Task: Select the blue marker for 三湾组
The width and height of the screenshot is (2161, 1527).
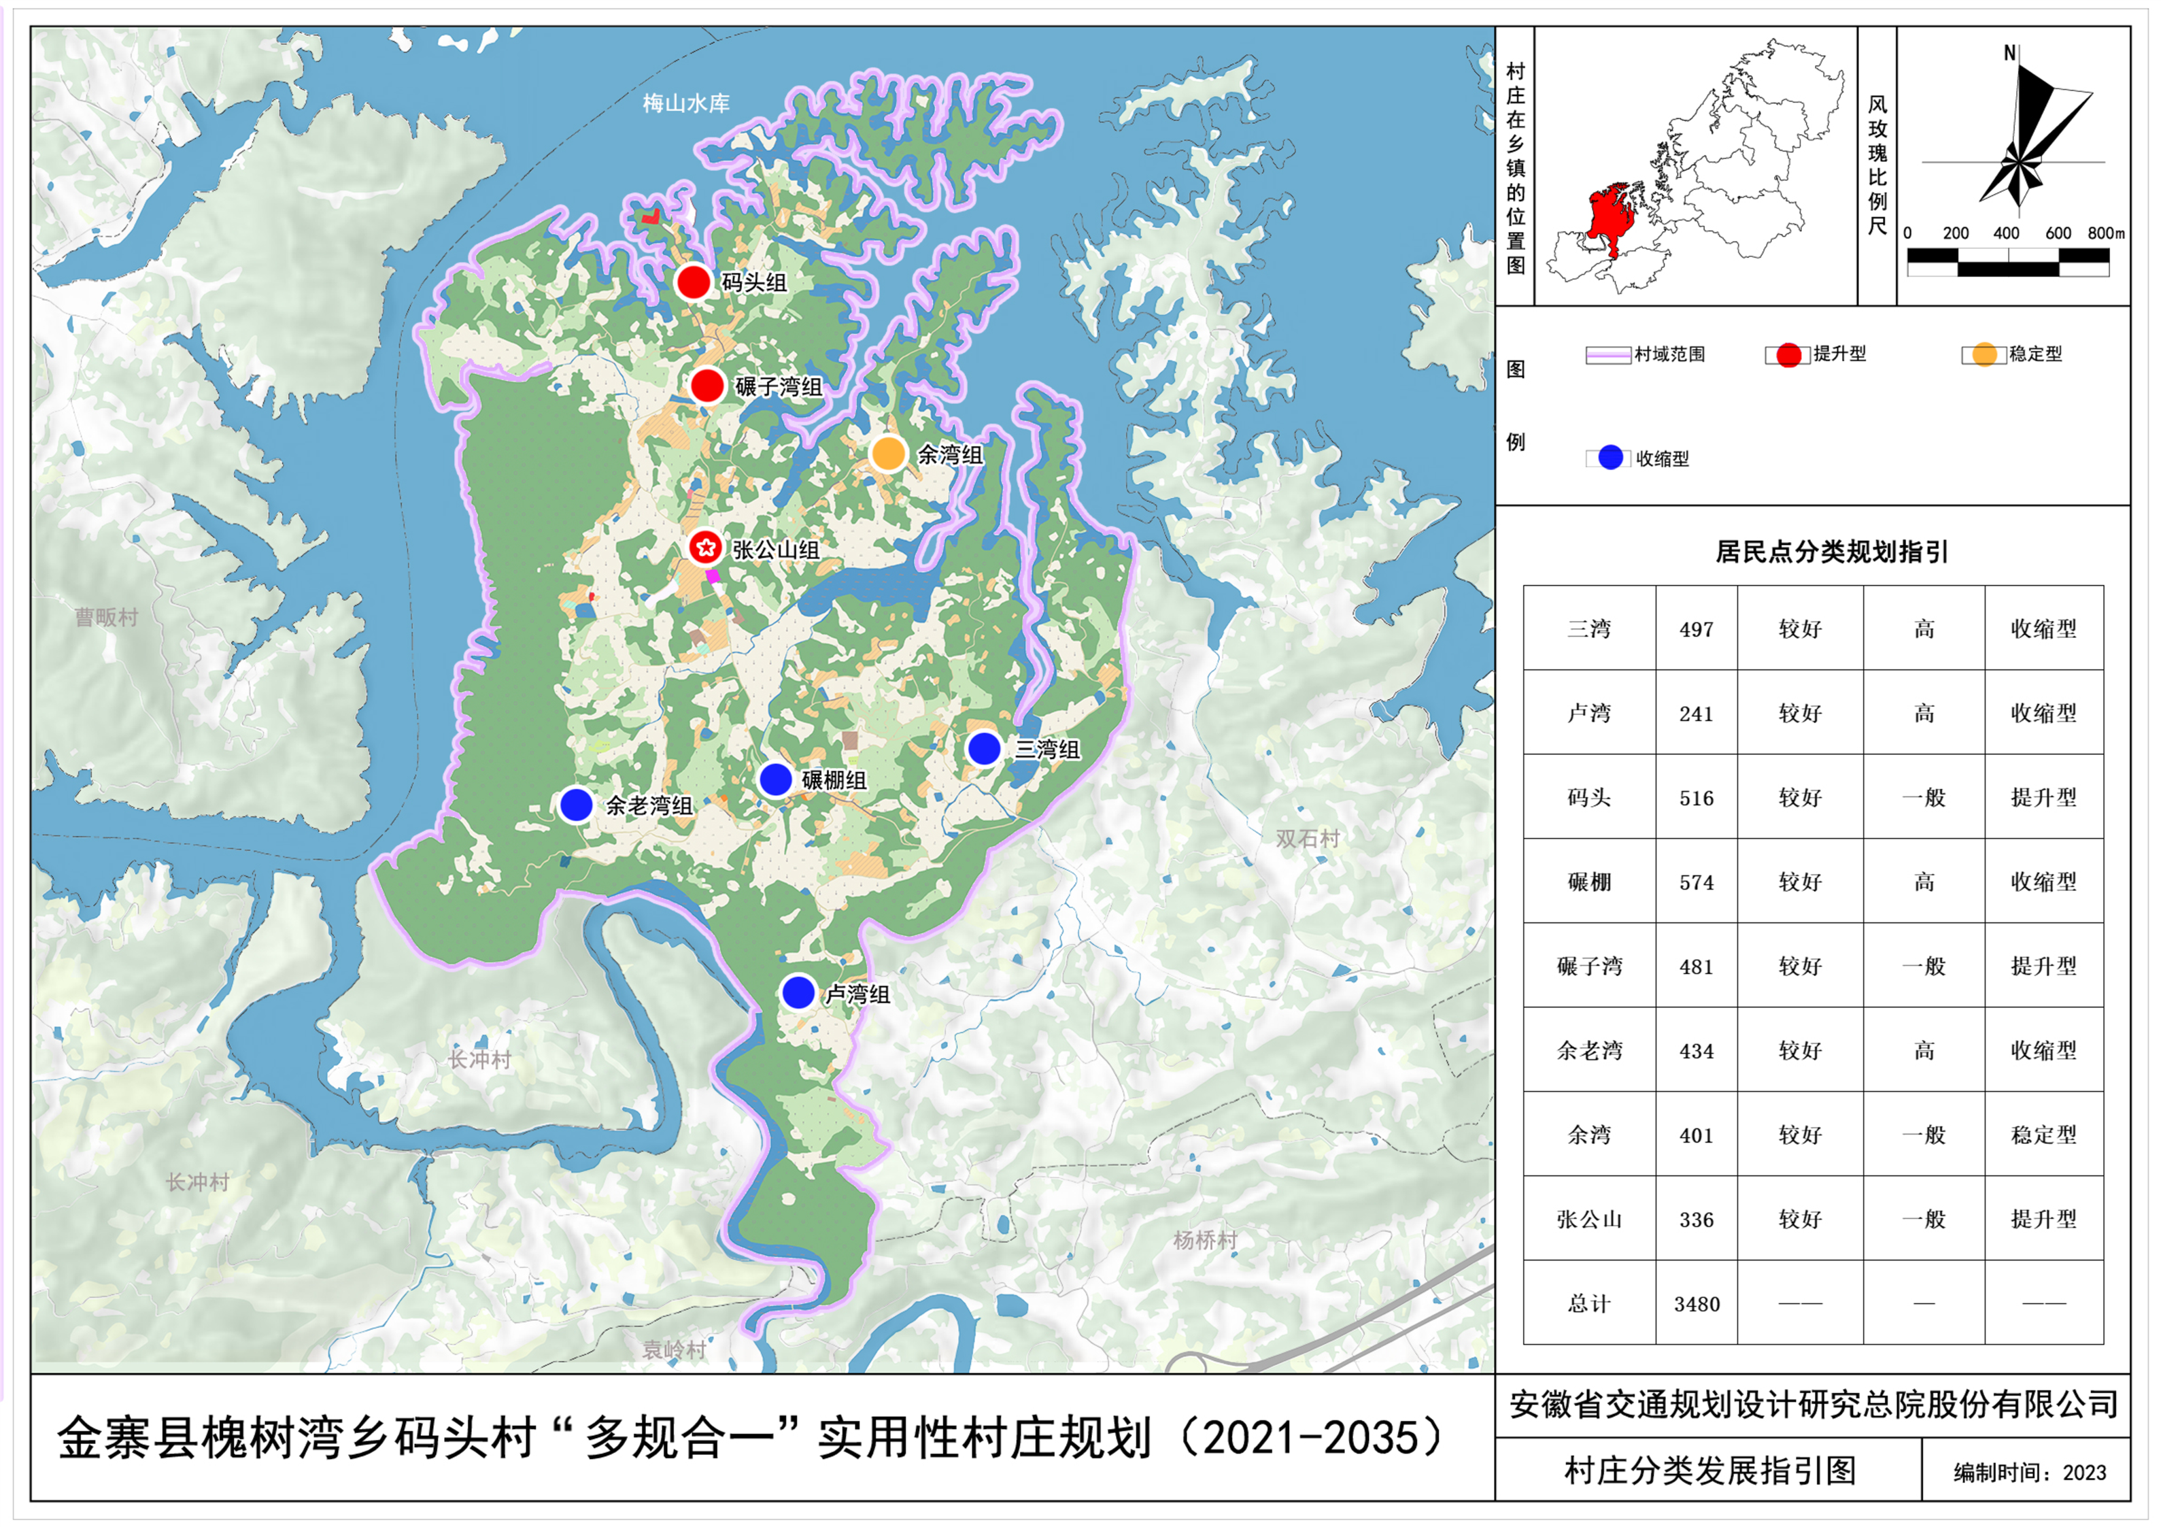Action: [x=983, y=750]
